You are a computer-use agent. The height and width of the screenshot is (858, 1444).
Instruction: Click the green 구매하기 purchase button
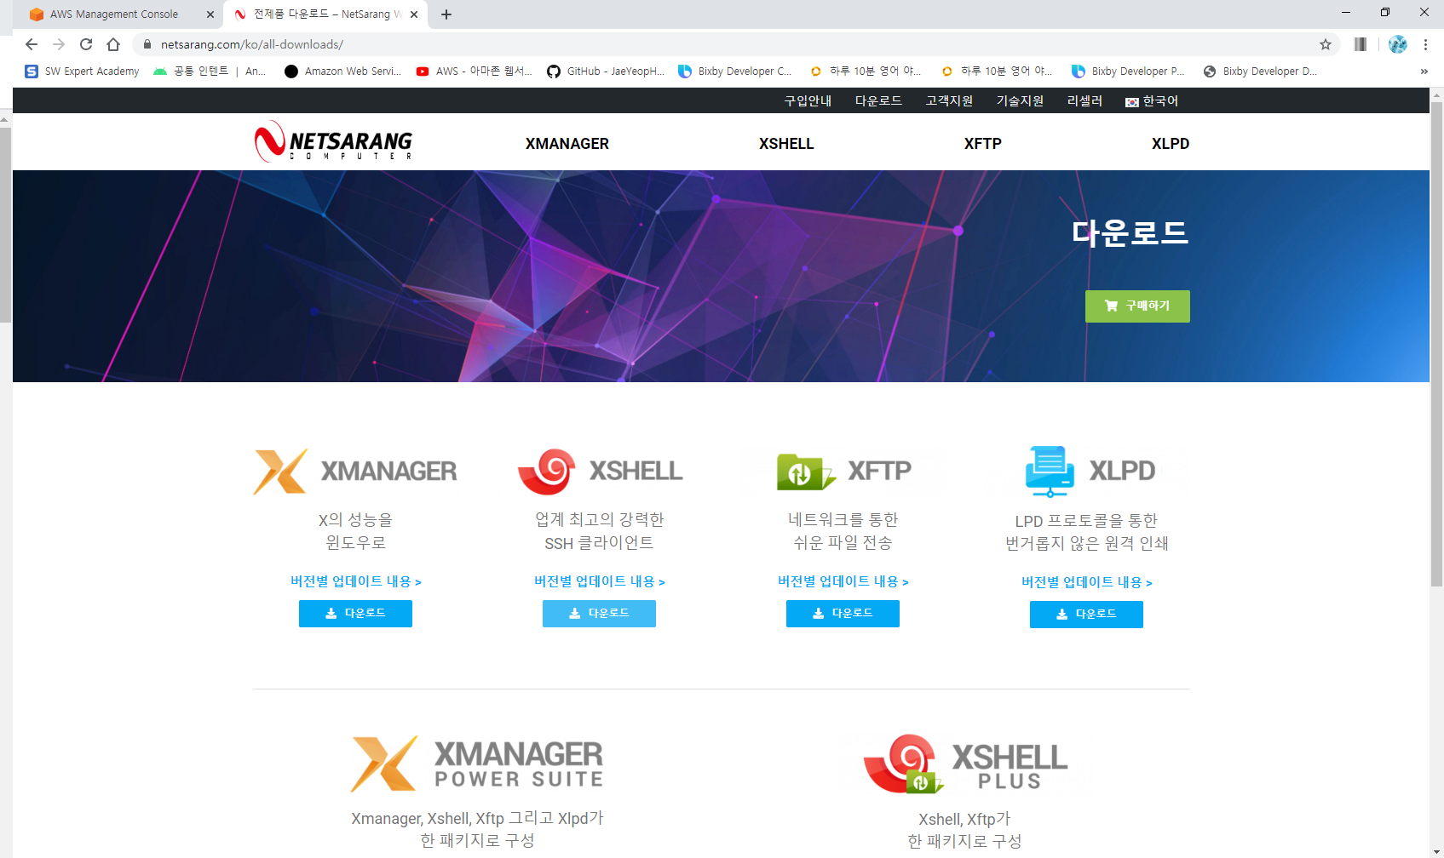tap(1137, 306)
